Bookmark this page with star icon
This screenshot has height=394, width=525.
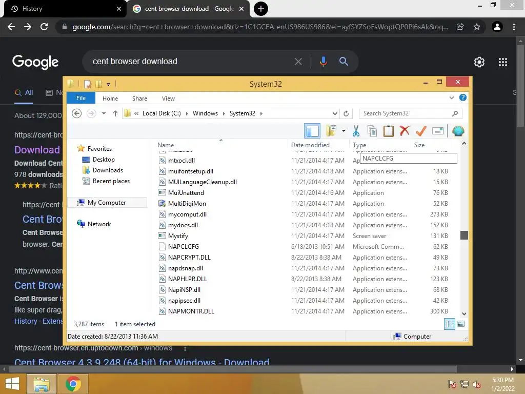coord(477,27)
